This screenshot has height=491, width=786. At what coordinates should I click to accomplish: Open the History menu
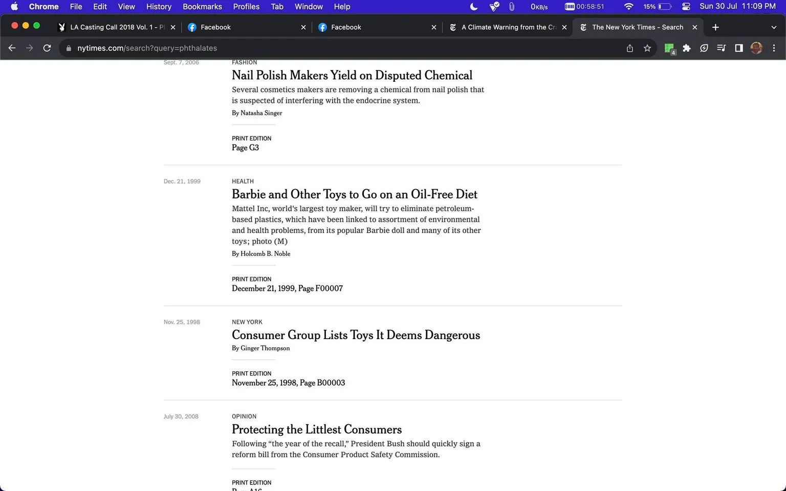(159, 7)
